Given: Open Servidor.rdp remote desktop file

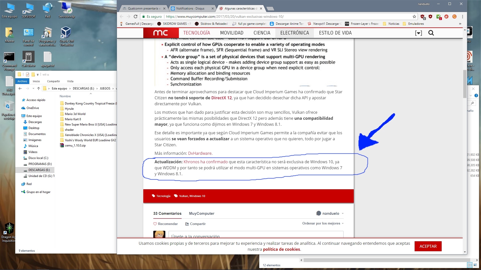Looking at the screenshot, I should coord(66,10).
